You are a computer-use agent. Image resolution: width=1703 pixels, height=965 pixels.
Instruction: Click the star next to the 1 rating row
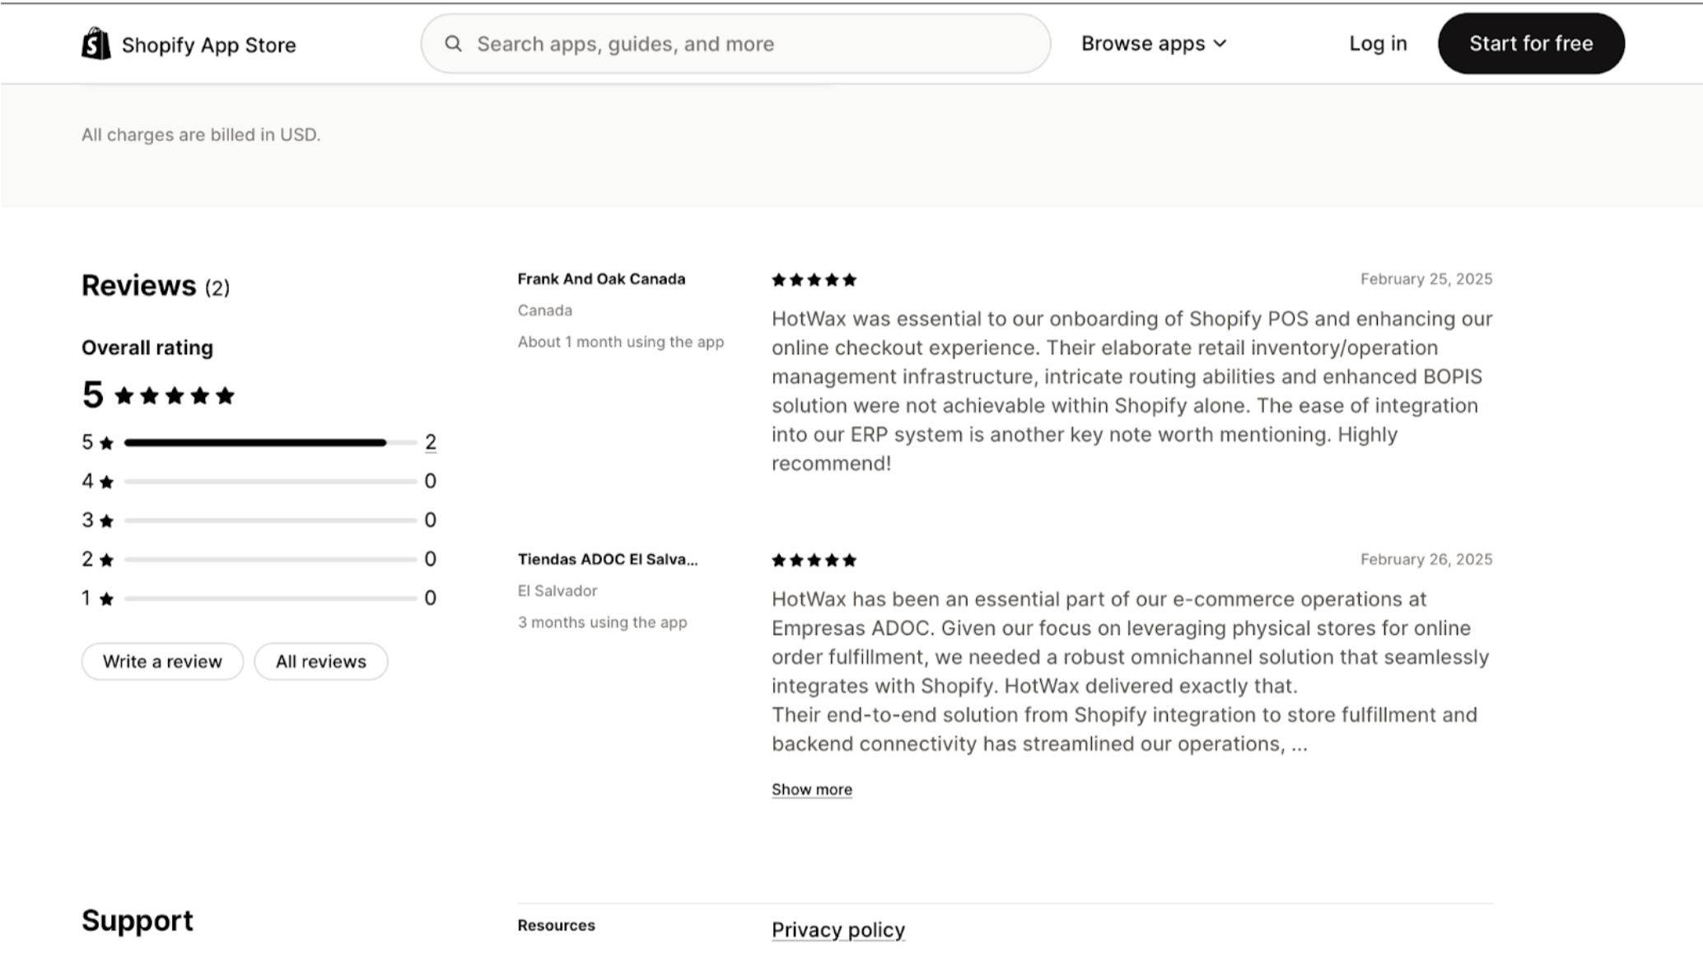(106, 599)
